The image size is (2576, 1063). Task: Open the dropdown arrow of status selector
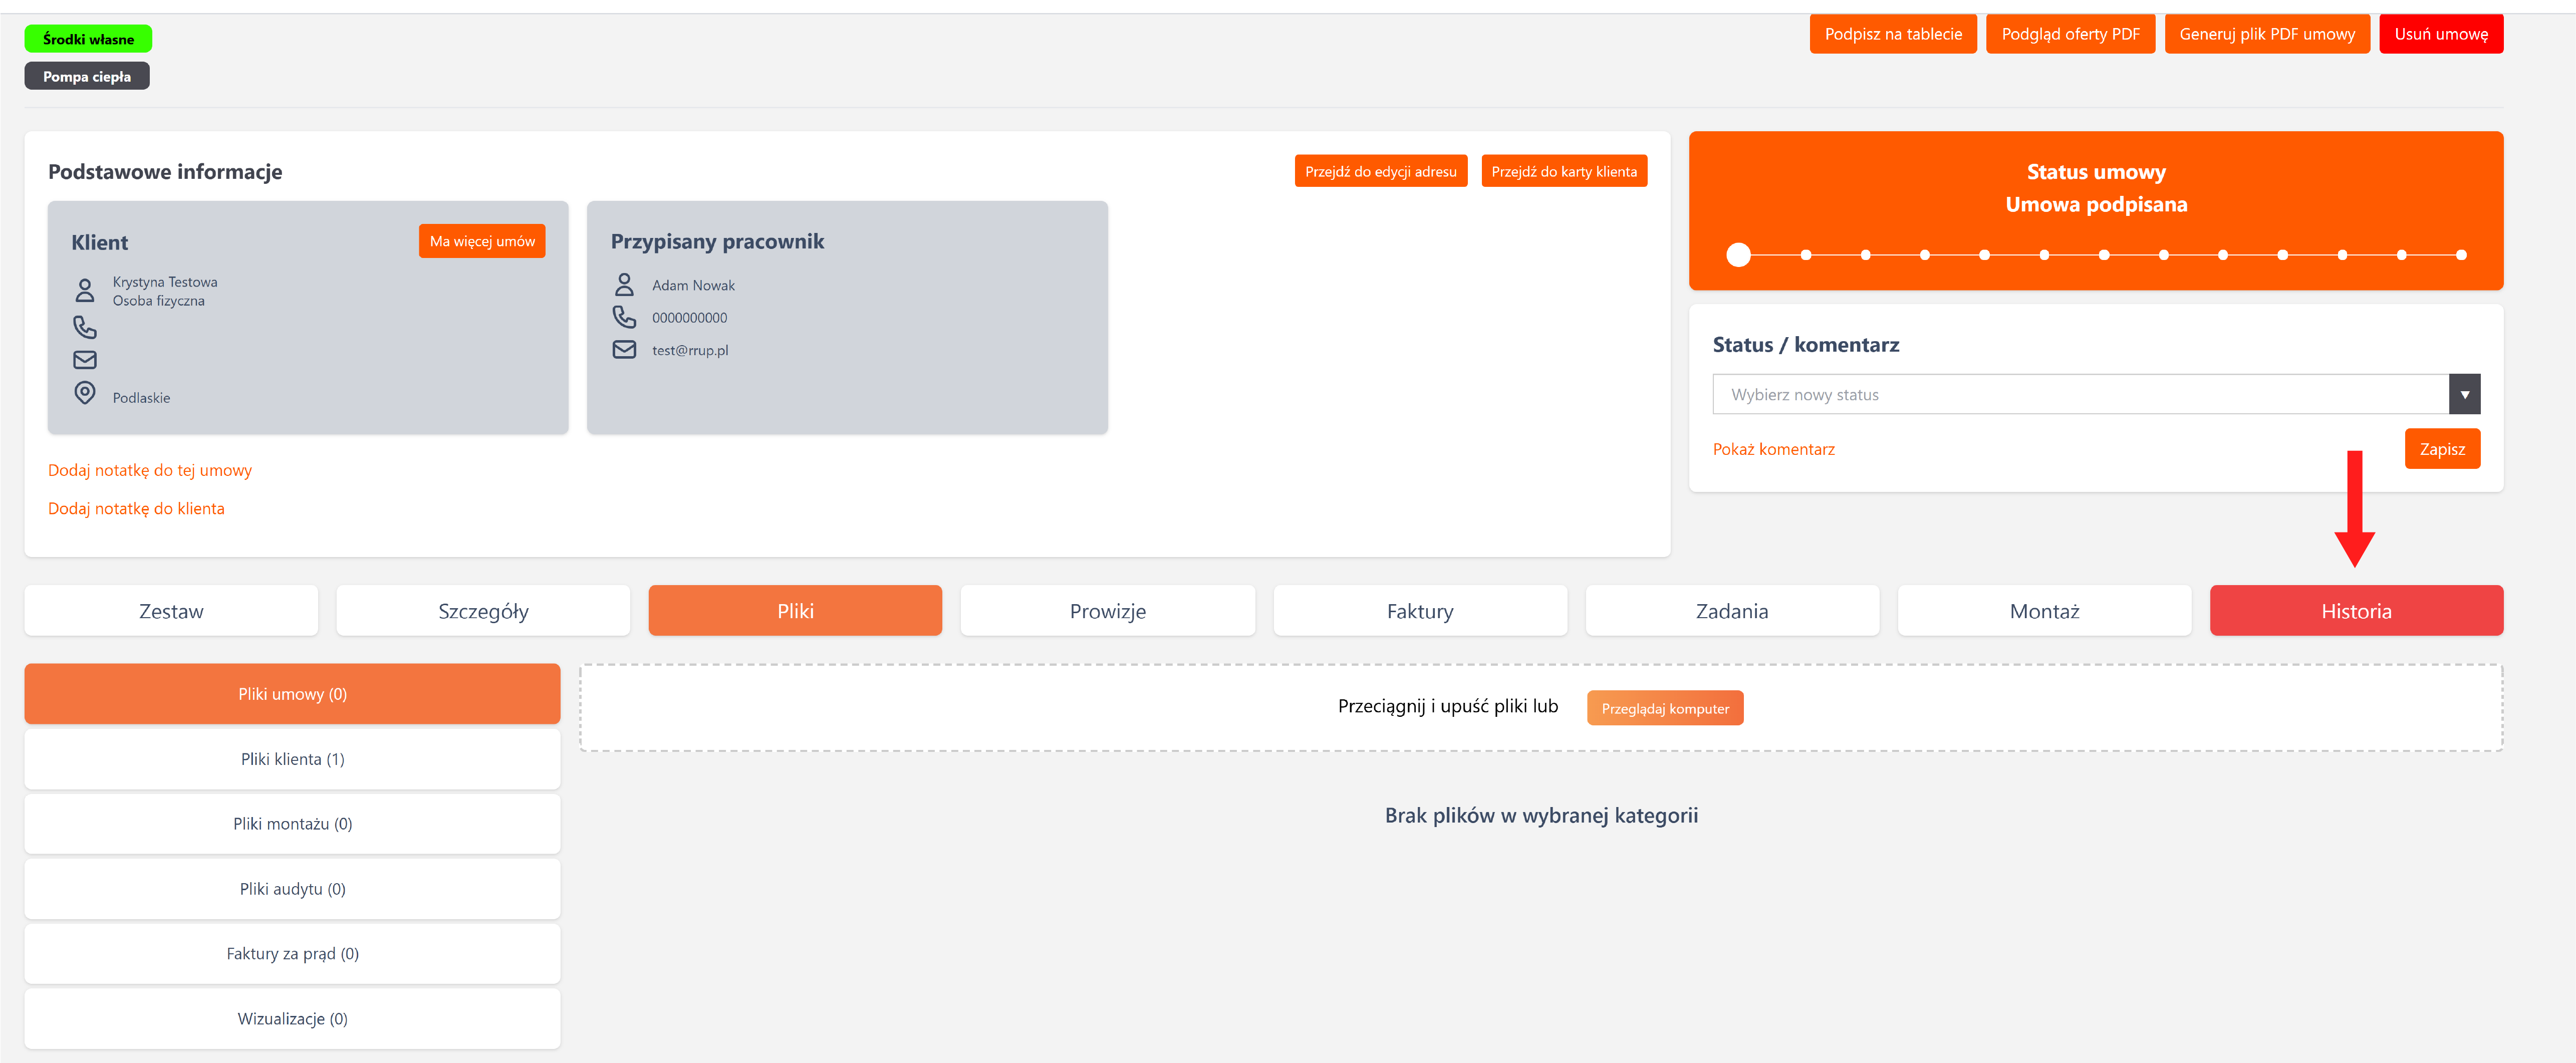point(2464,395)
